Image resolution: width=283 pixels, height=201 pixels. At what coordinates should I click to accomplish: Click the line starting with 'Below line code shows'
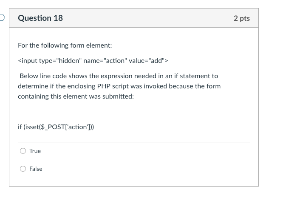click(x=119, y=76)
